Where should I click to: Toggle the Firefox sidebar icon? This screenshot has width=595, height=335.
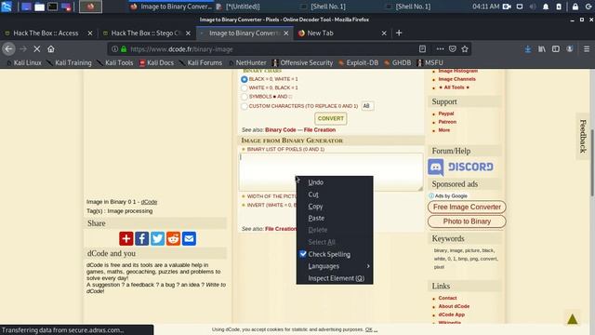[x=556, y=49]
